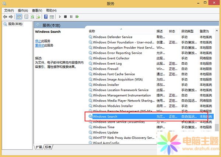Open the 查看(V) menu
Screen dimensions: 221x157
[x=37, y=10]
